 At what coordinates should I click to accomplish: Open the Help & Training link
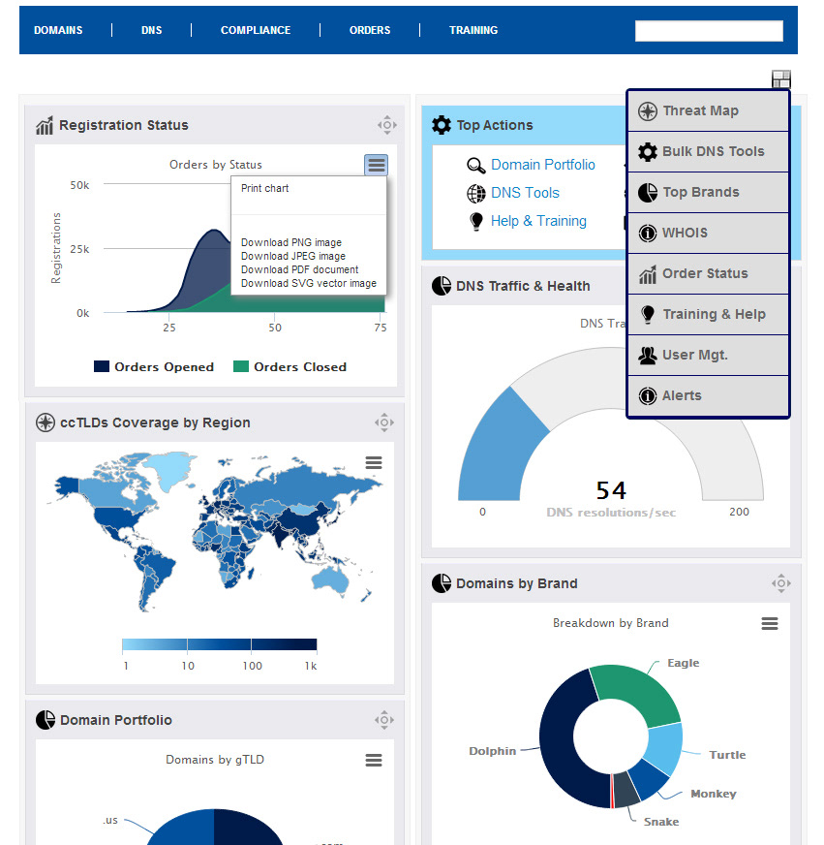(538, 220)
